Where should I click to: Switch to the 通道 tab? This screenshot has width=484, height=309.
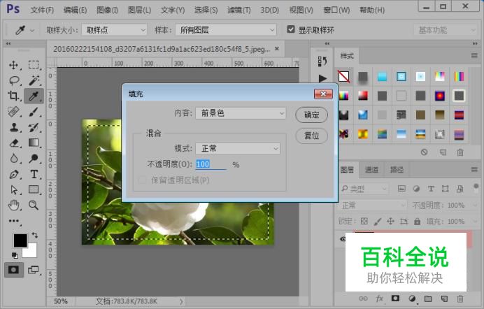click(x=371, y=170)
